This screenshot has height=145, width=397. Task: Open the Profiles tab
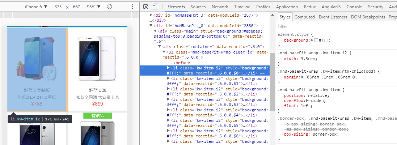coord(263,7)
